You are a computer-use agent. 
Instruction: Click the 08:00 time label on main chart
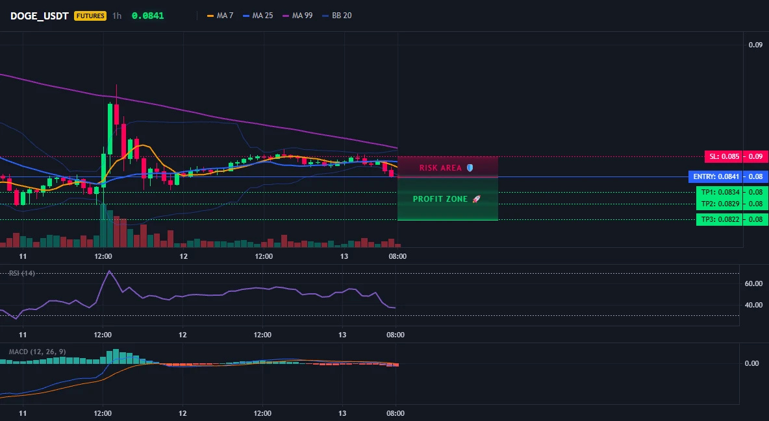click(x=397, y=256)
